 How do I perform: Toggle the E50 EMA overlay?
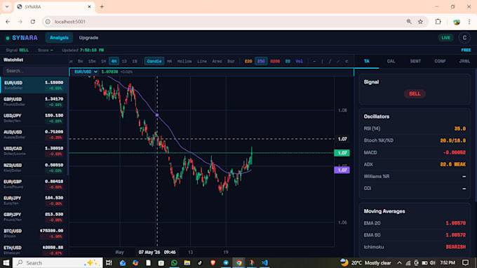tap(261, 61)
